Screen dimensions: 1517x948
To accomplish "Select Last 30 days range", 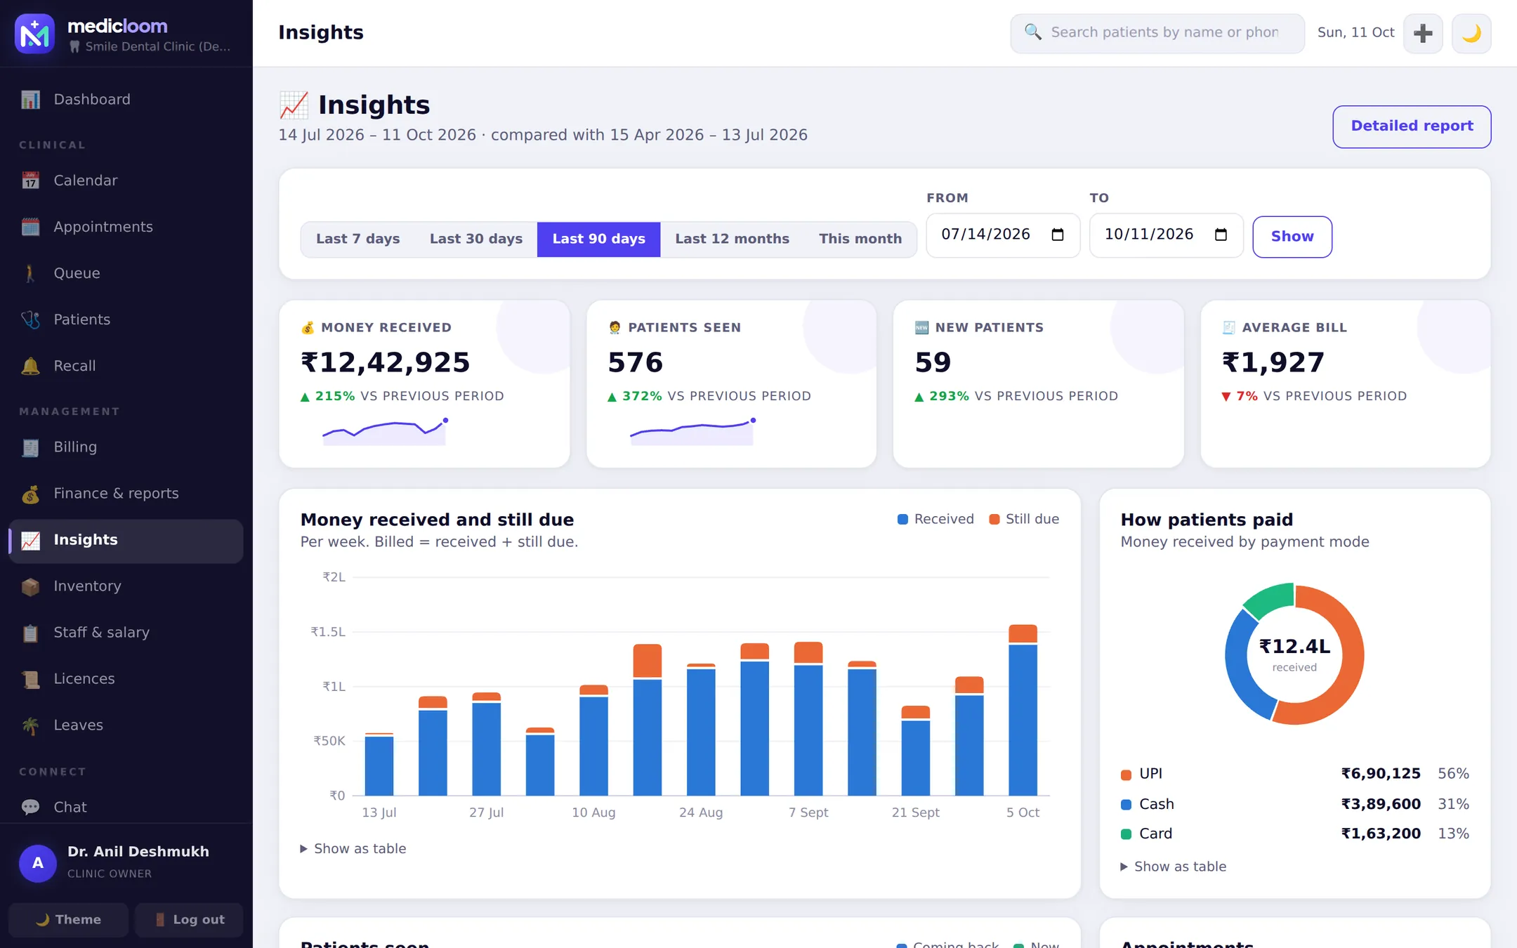I will click(x=475, y=239).
